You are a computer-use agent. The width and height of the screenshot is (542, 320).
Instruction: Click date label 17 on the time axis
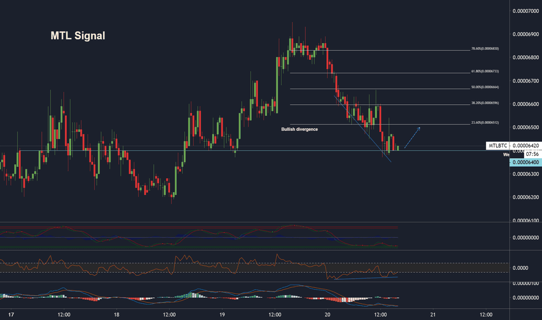tap(11, 314)
